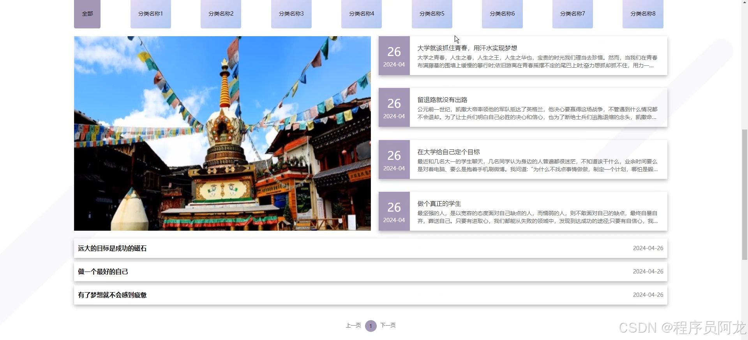Screen dimensions: 748x340
Task: Choose 分类名称3 category tab
Action: (291, 14)
